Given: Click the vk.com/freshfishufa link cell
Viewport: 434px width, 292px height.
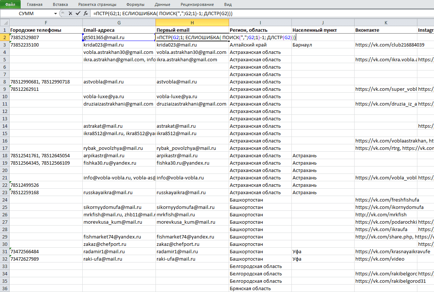Looking at the screenshot, I should (386, 200).
